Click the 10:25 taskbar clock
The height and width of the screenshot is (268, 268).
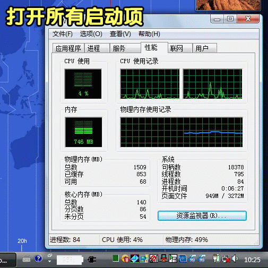(x=252, y=260)
